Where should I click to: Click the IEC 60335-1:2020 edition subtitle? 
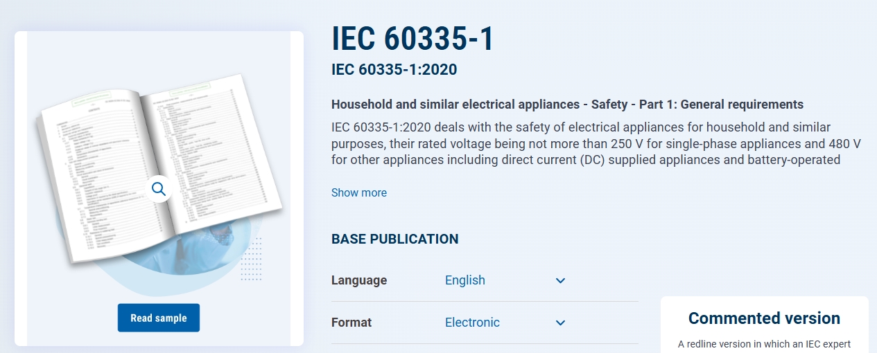click(x=394, y=69)
